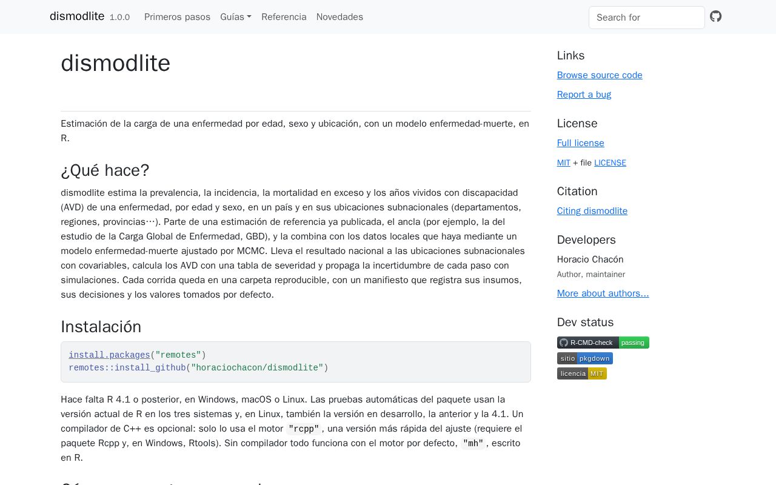This screenshot has width=776, height=485.
Task: Click the inline code "mh"
Action: pos(473,443)
